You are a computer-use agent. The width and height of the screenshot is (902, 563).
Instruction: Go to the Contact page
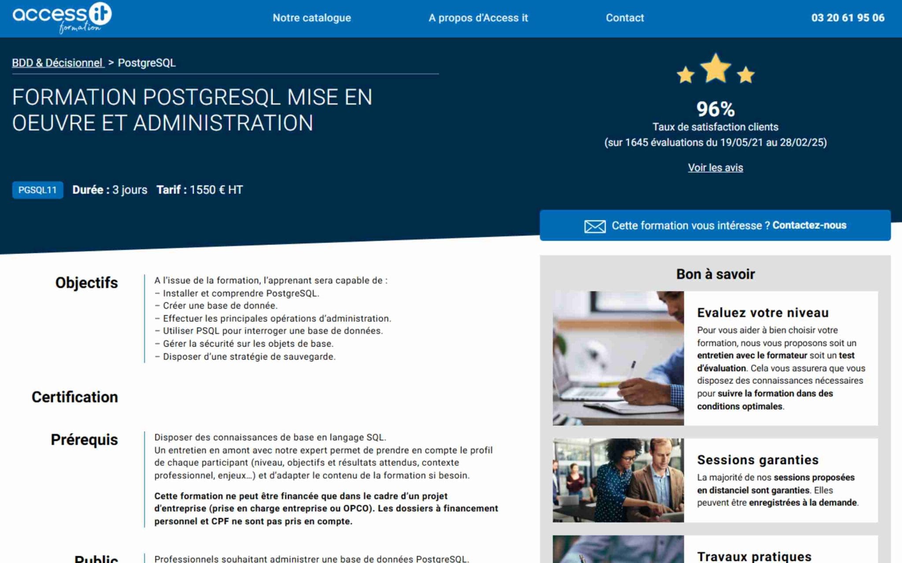click(x=625, y=18)
